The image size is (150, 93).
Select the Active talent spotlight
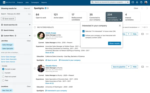tap(60, 17)
